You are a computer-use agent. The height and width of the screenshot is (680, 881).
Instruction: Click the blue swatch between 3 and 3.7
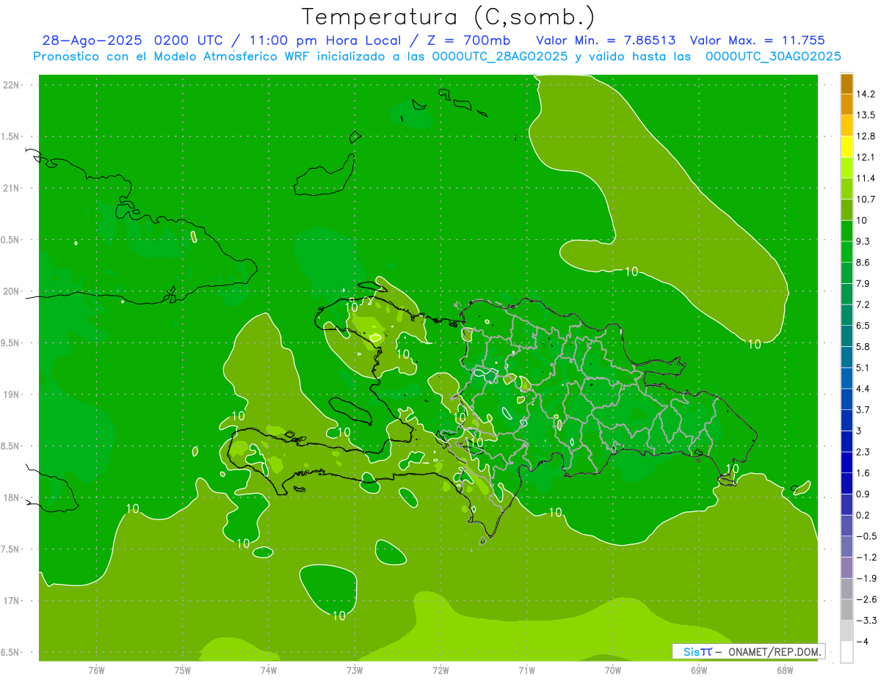[846, 420]
